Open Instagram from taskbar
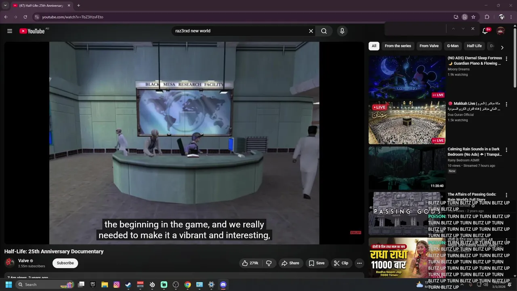The height and width of the screenshot is (291, 517). tap(116, 285)
